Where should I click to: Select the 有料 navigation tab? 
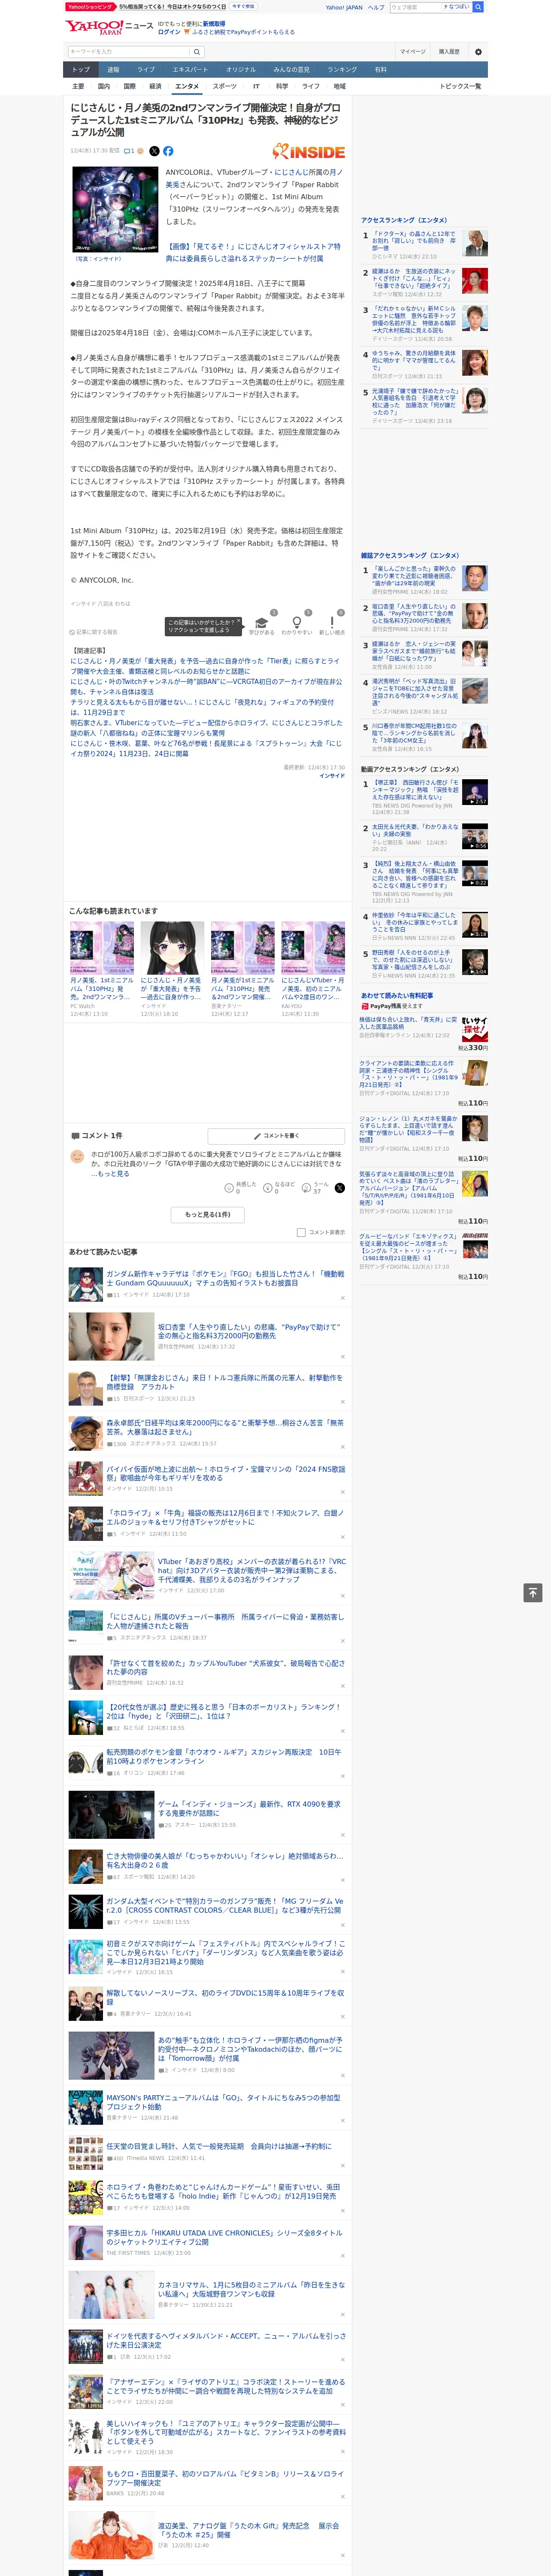(x=380, y=70)
